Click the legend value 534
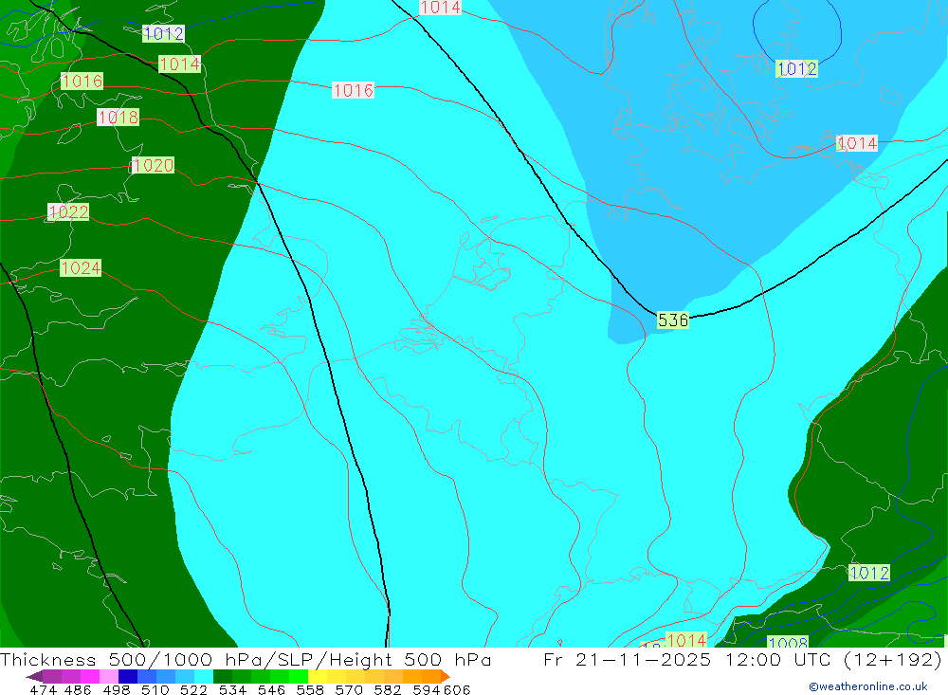Screen dimensions: 948x695 233,689
